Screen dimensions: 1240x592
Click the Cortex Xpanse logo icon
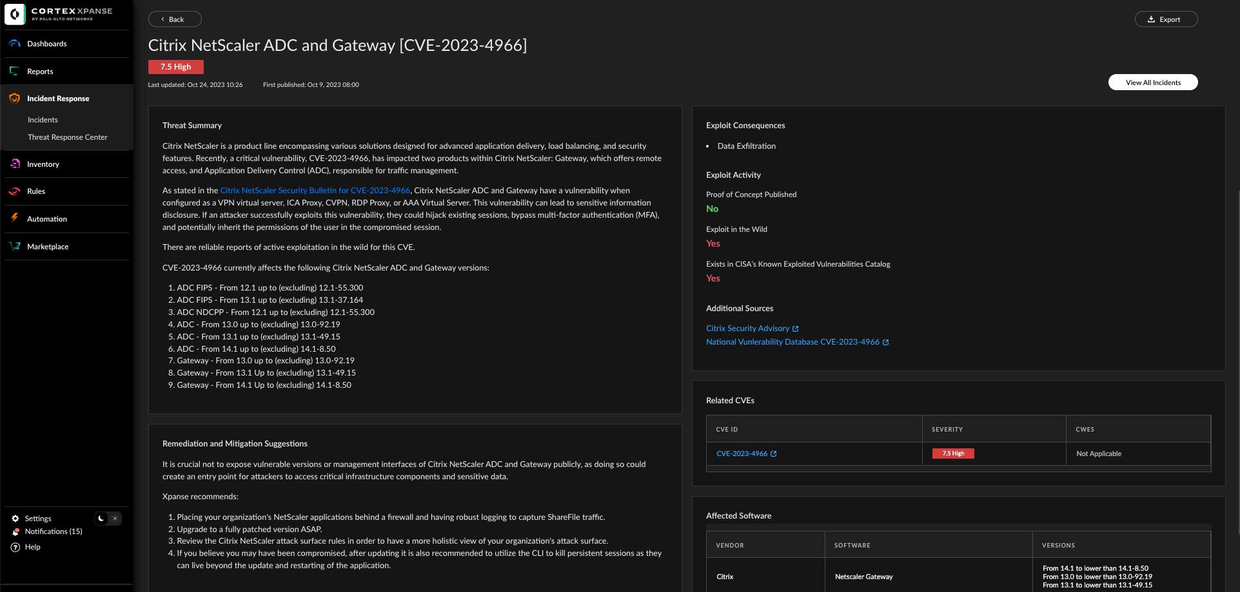tap(15, 14)
